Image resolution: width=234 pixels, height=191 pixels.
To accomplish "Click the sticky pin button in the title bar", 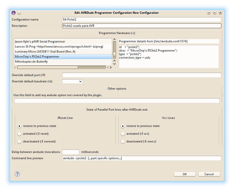I will (x=19, y=13).
